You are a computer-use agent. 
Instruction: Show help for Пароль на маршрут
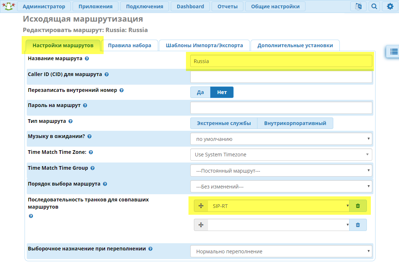click(x=85, y=106)
